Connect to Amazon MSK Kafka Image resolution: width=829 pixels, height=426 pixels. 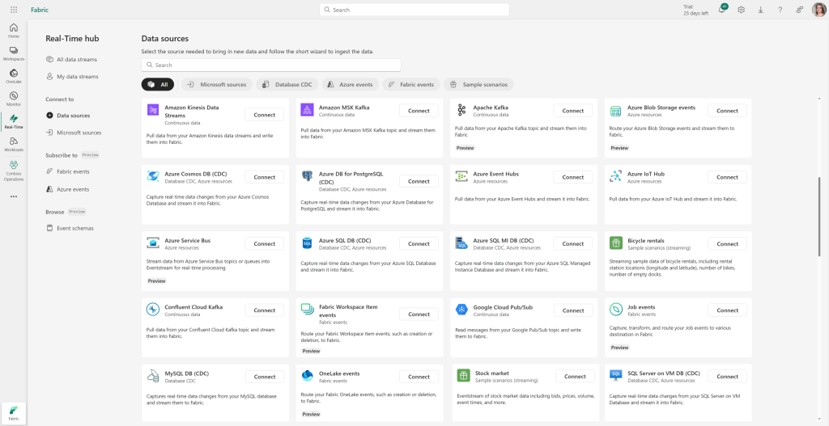coord(419,111)
